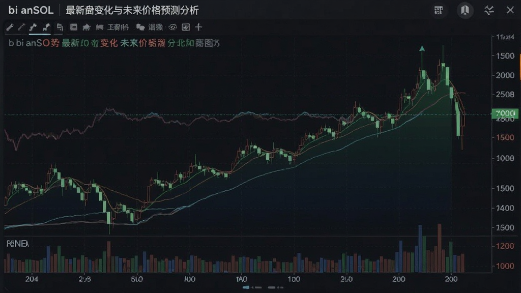The width and height of the screenshot is (521, 293).
Task: Click the wavy lines indicator icon
Action: [489, 10]
